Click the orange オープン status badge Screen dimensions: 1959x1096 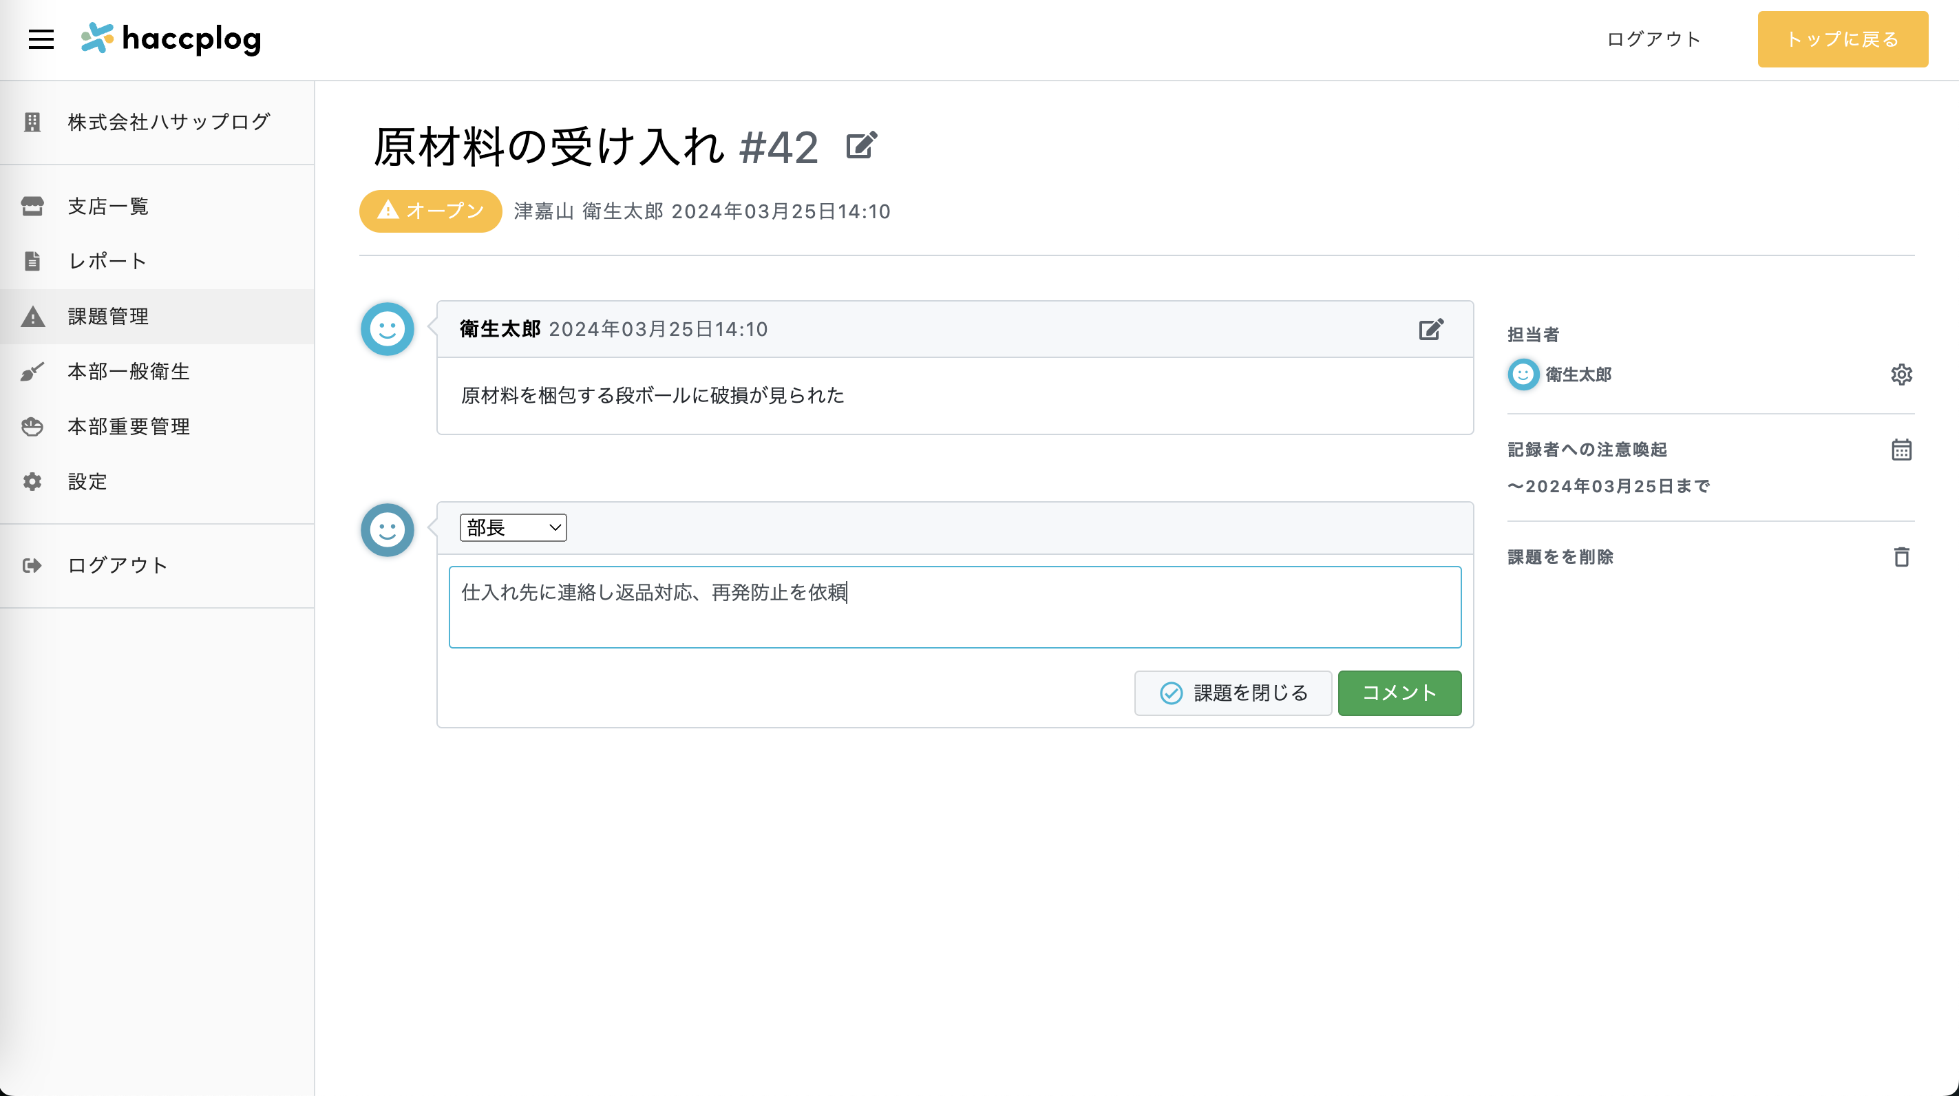430,211
